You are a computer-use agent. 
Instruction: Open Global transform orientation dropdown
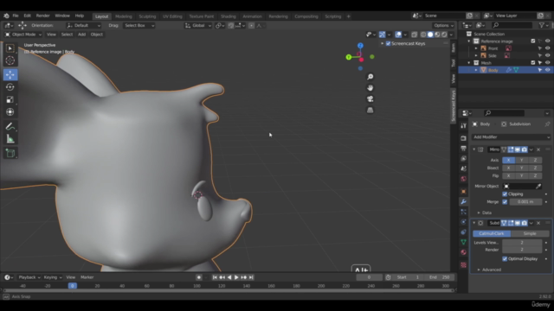click(x=198, y=25)
